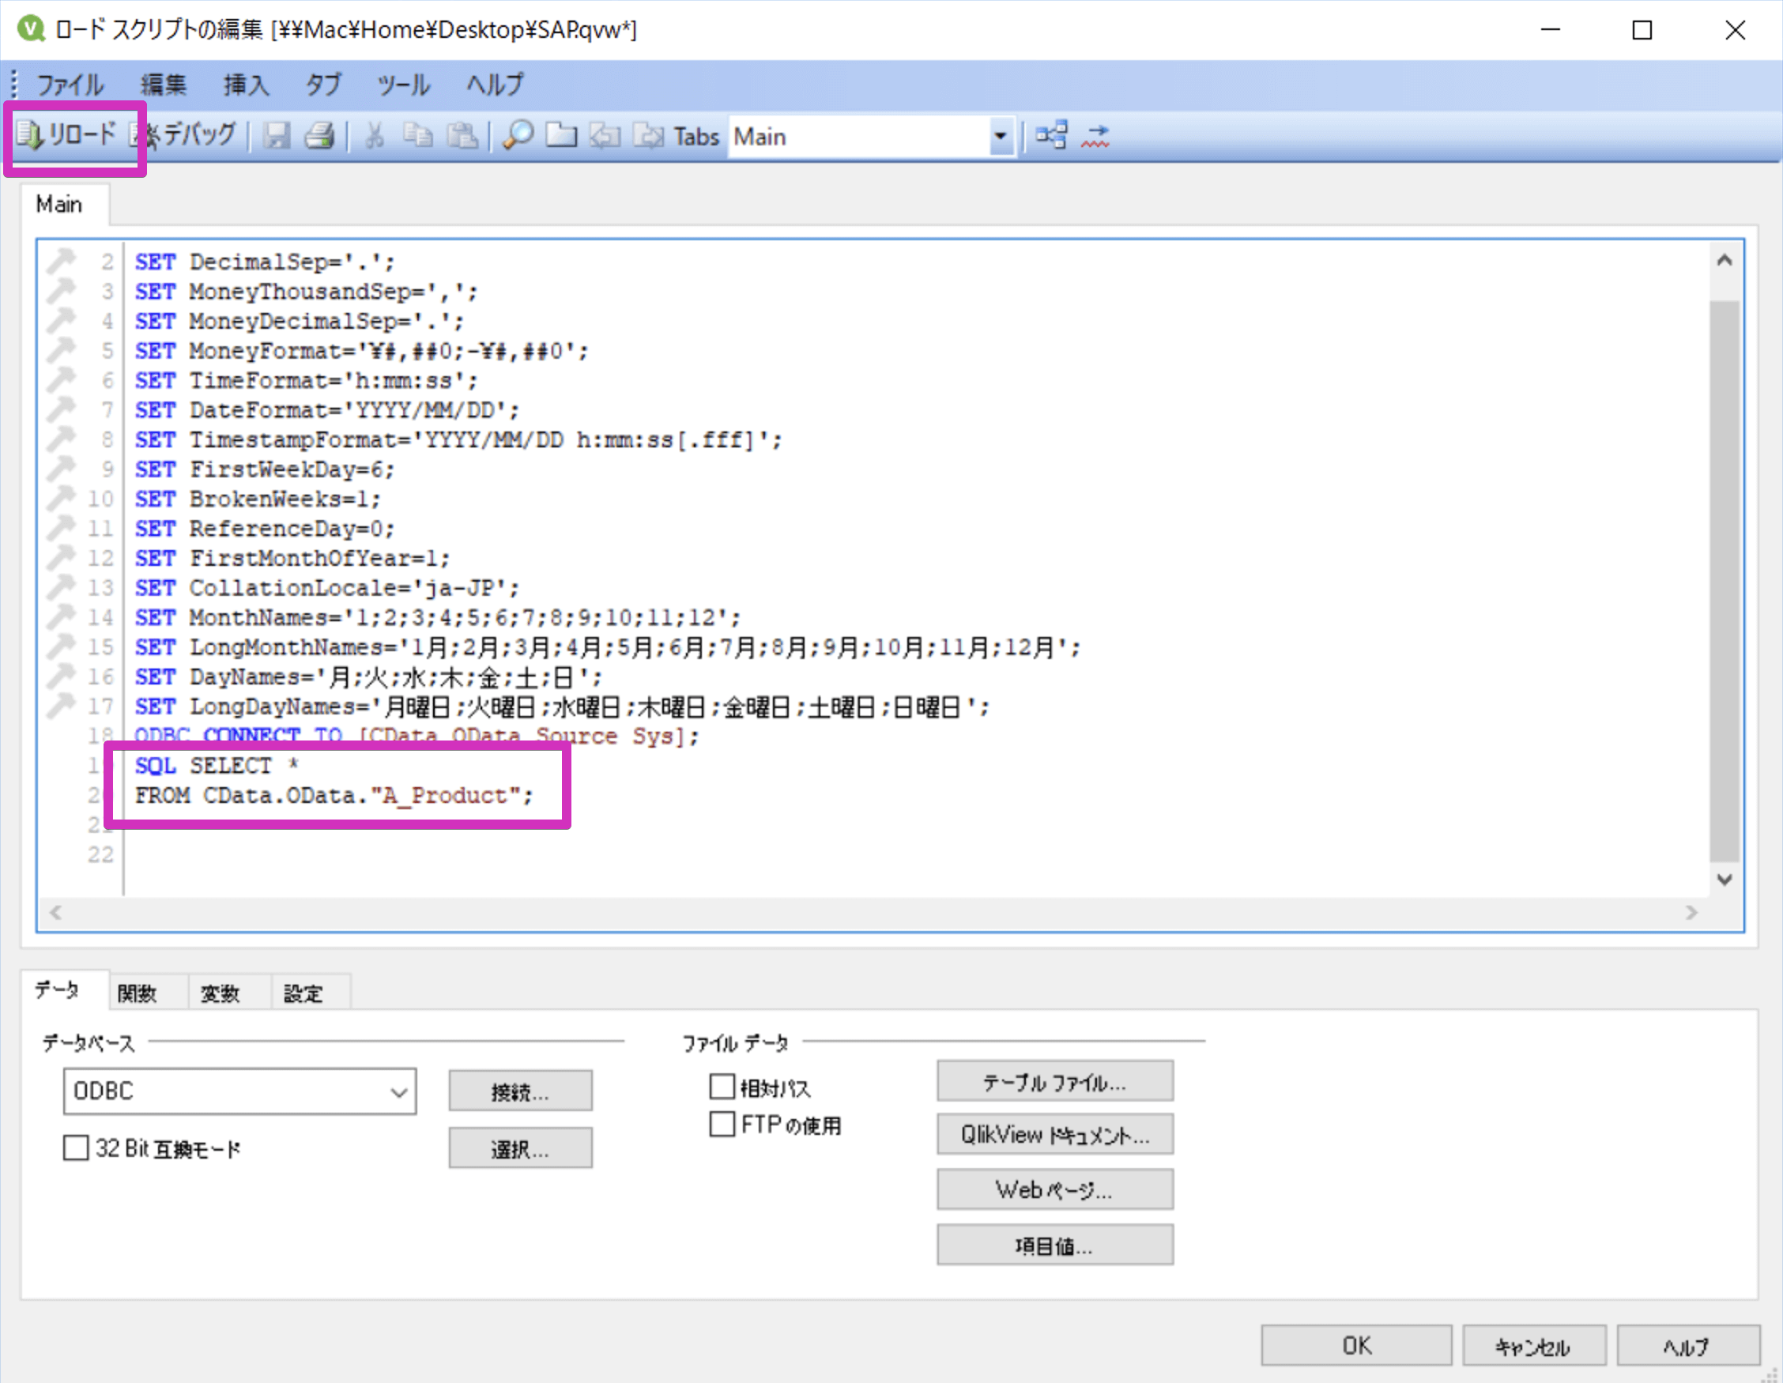Click the print icon in toolbar
This screenshot has width=1783, height=1383.
coord(319,135)
